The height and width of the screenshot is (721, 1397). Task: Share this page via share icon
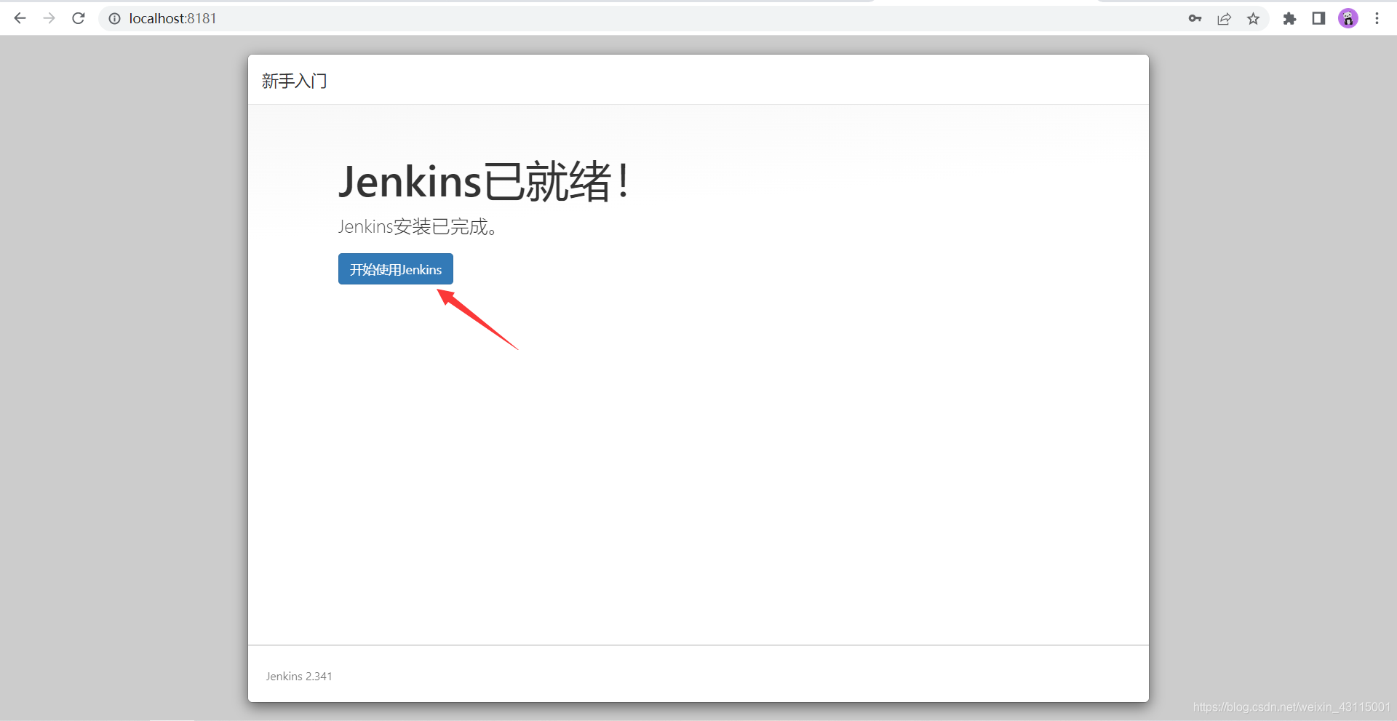[x=1224, y=18]
